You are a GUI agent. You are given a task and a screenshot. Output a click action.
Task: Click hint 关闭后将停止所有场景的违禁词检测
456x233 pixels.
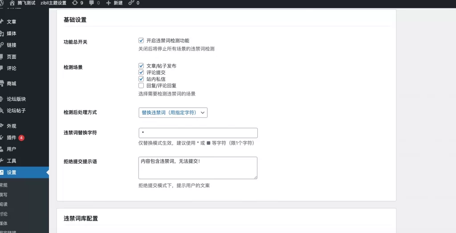[x=176, y=49]
